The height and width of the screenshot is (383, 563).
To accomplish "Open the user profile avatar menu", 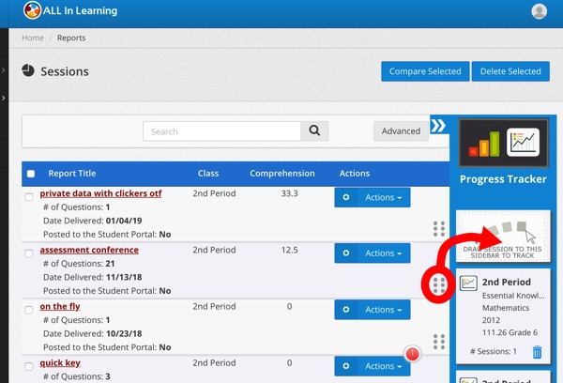I will [x=539, y=12].
